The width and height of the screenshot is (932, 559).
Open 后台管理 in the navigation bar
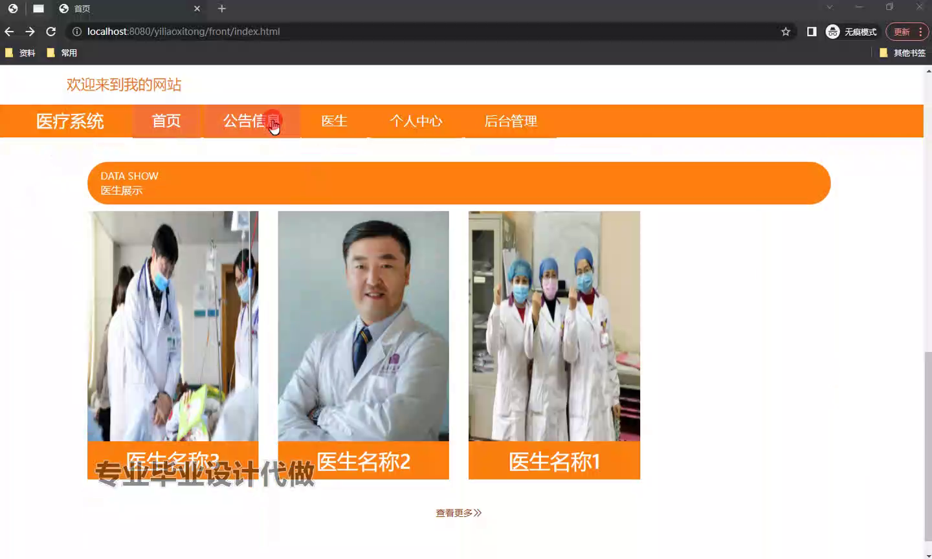[x=511, y=121]
